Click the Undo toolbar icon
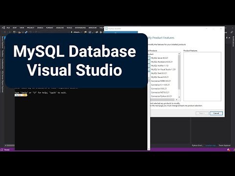 tap(31, 32)
